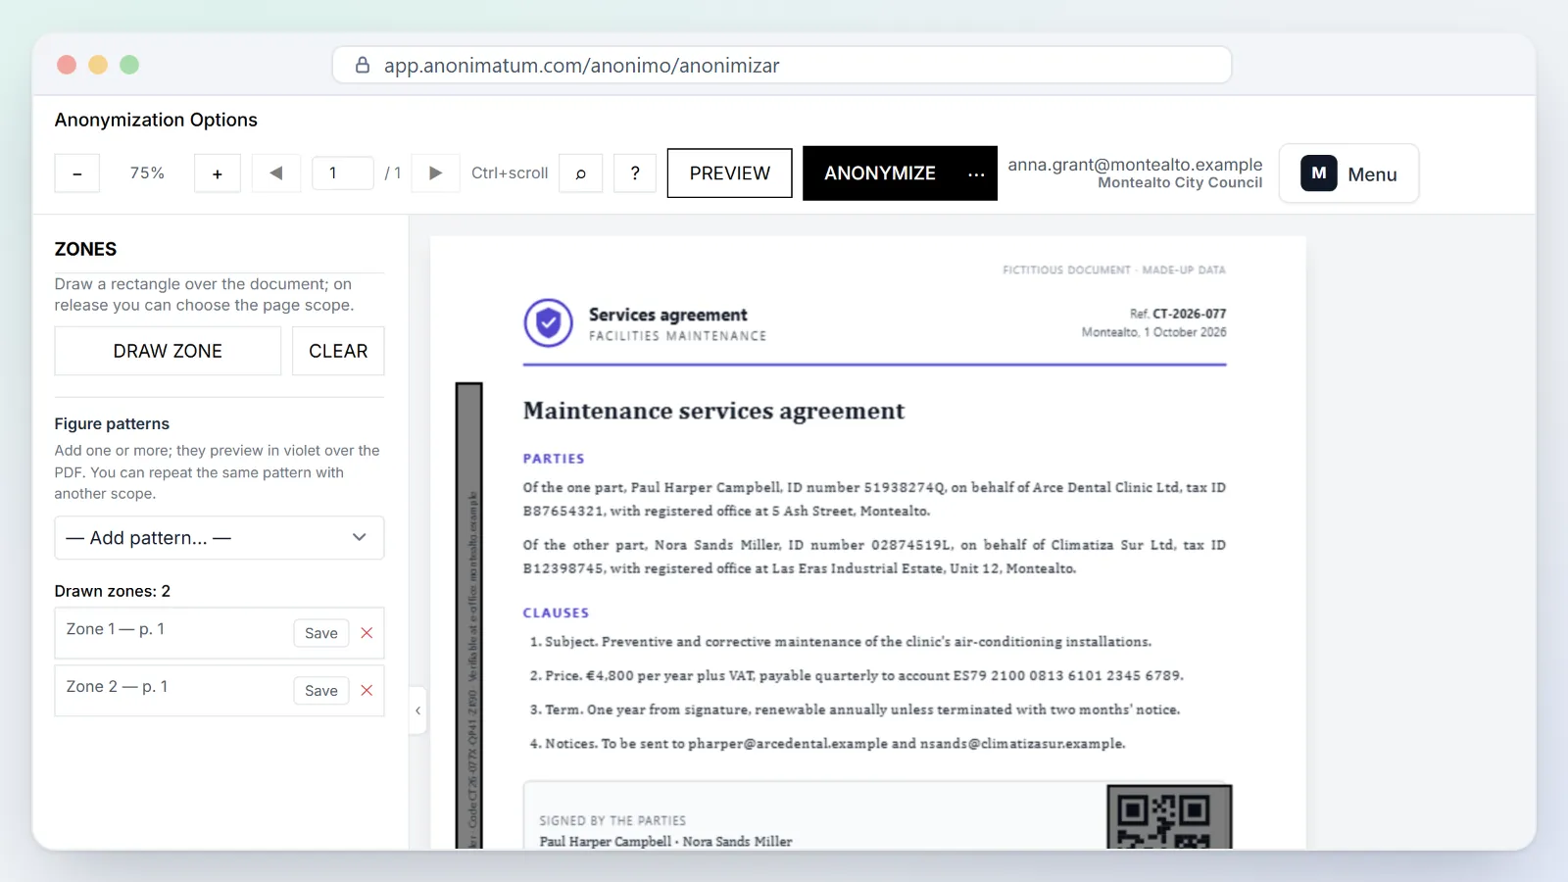Open the Menu button

[x=1349, y=173]
